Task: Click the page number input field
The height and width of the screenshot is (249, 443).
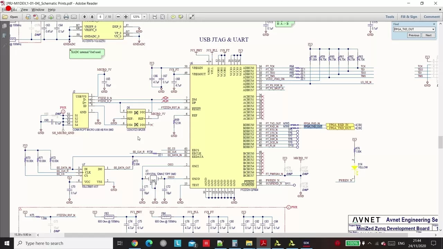Action: pos(100,17)
